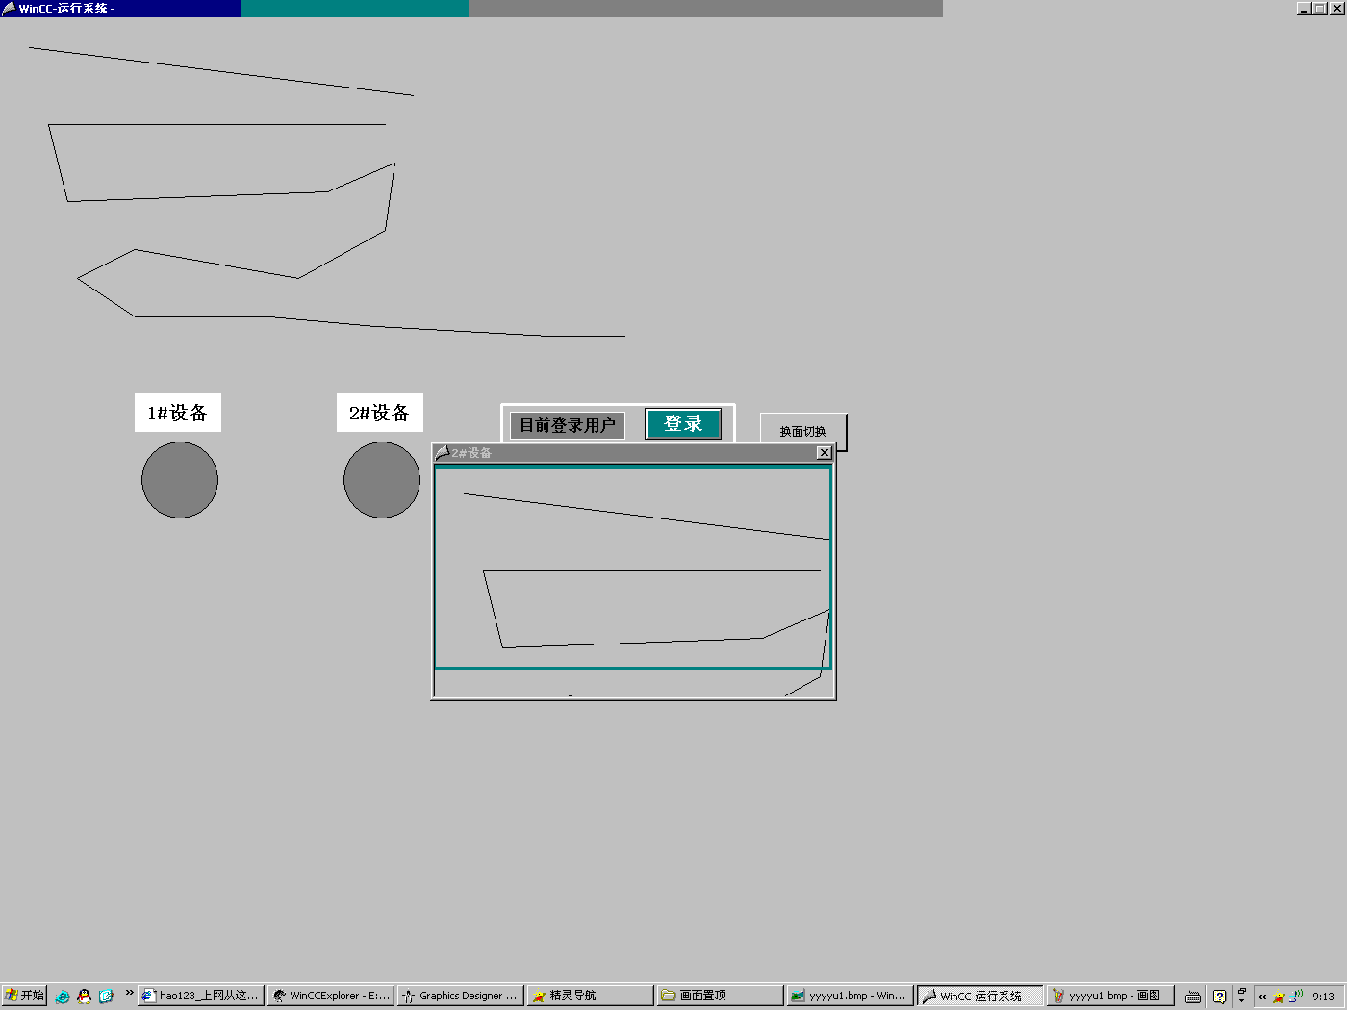Switch to 画面置顶 folder taskbar item
Viewport: 1347px width, 1010px height.
[721, 996]
